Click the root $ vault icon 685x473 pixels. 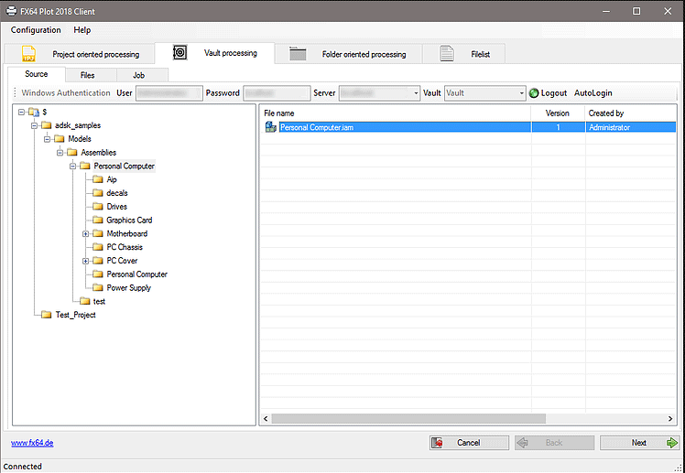pyautogui.click(x=33, y=112)
